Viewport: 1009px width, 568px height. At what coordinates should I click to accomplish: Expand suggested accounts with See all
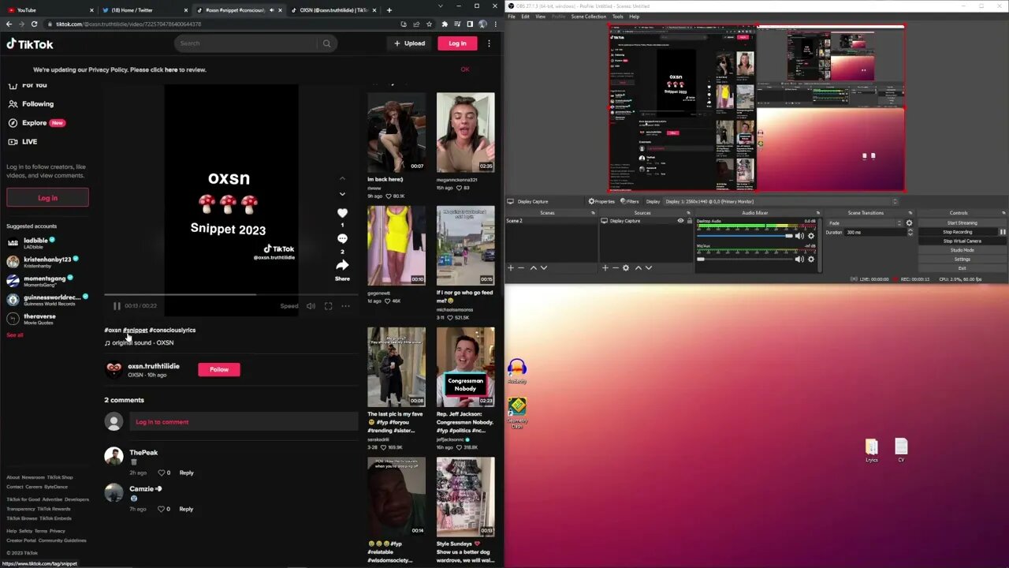point(15,335)
